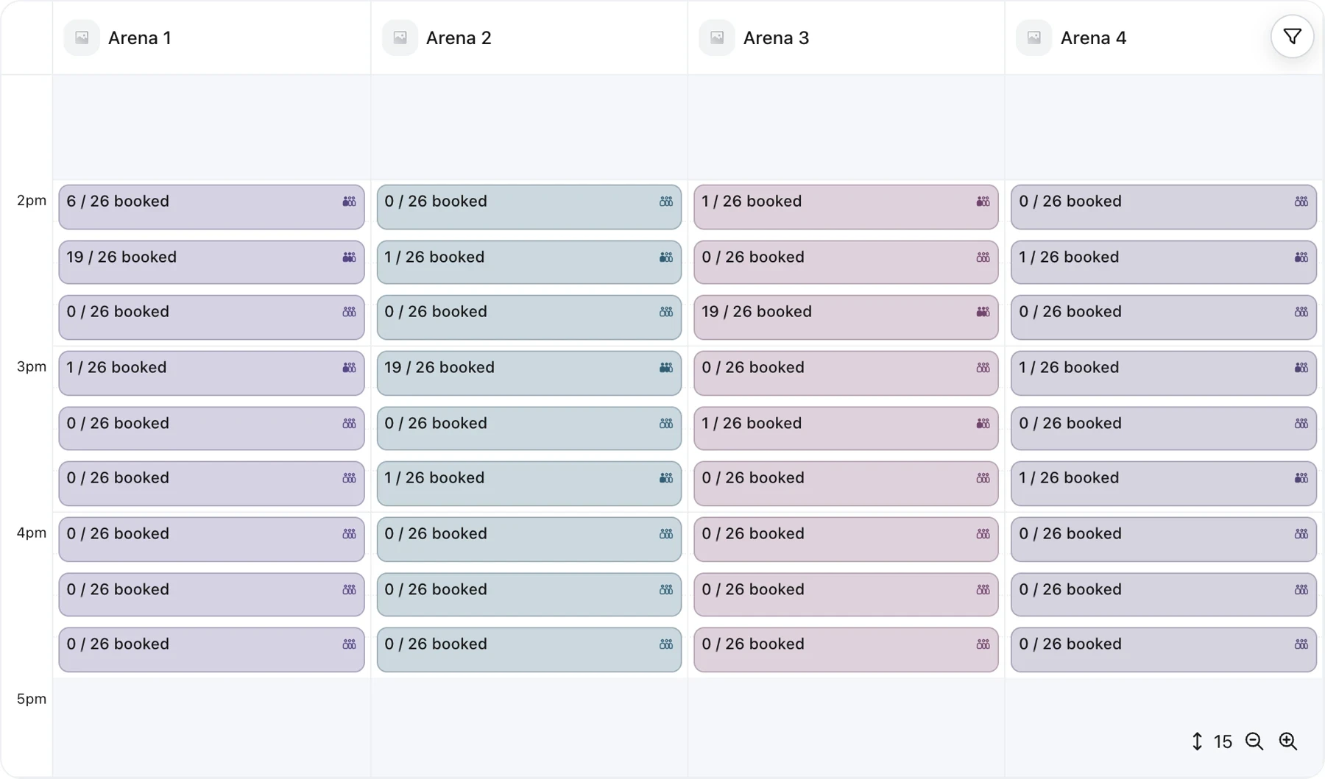
Task: Select the Arena 1 column header
Action: point(212,38)
